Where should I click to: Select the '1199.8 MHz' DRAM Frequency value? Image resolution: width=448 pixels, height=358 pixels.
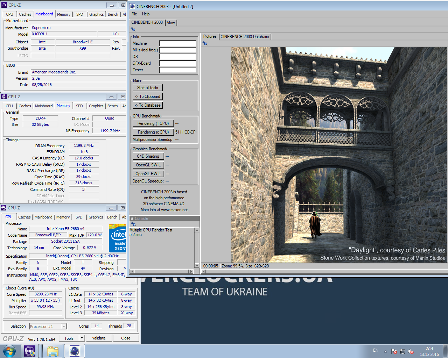pyautogui.click(x=84, y=145)
